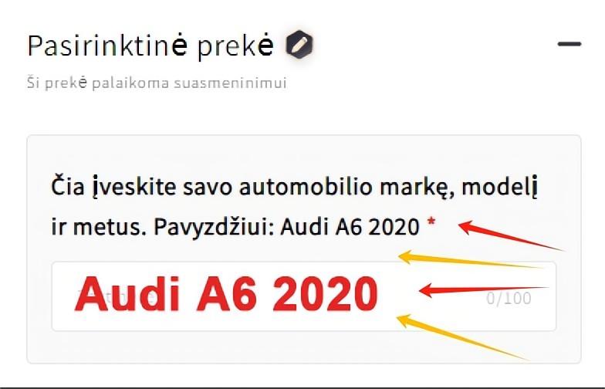Click the word markę in the field label
Screen dimensions: 605x389
click(x=417, y=188)
